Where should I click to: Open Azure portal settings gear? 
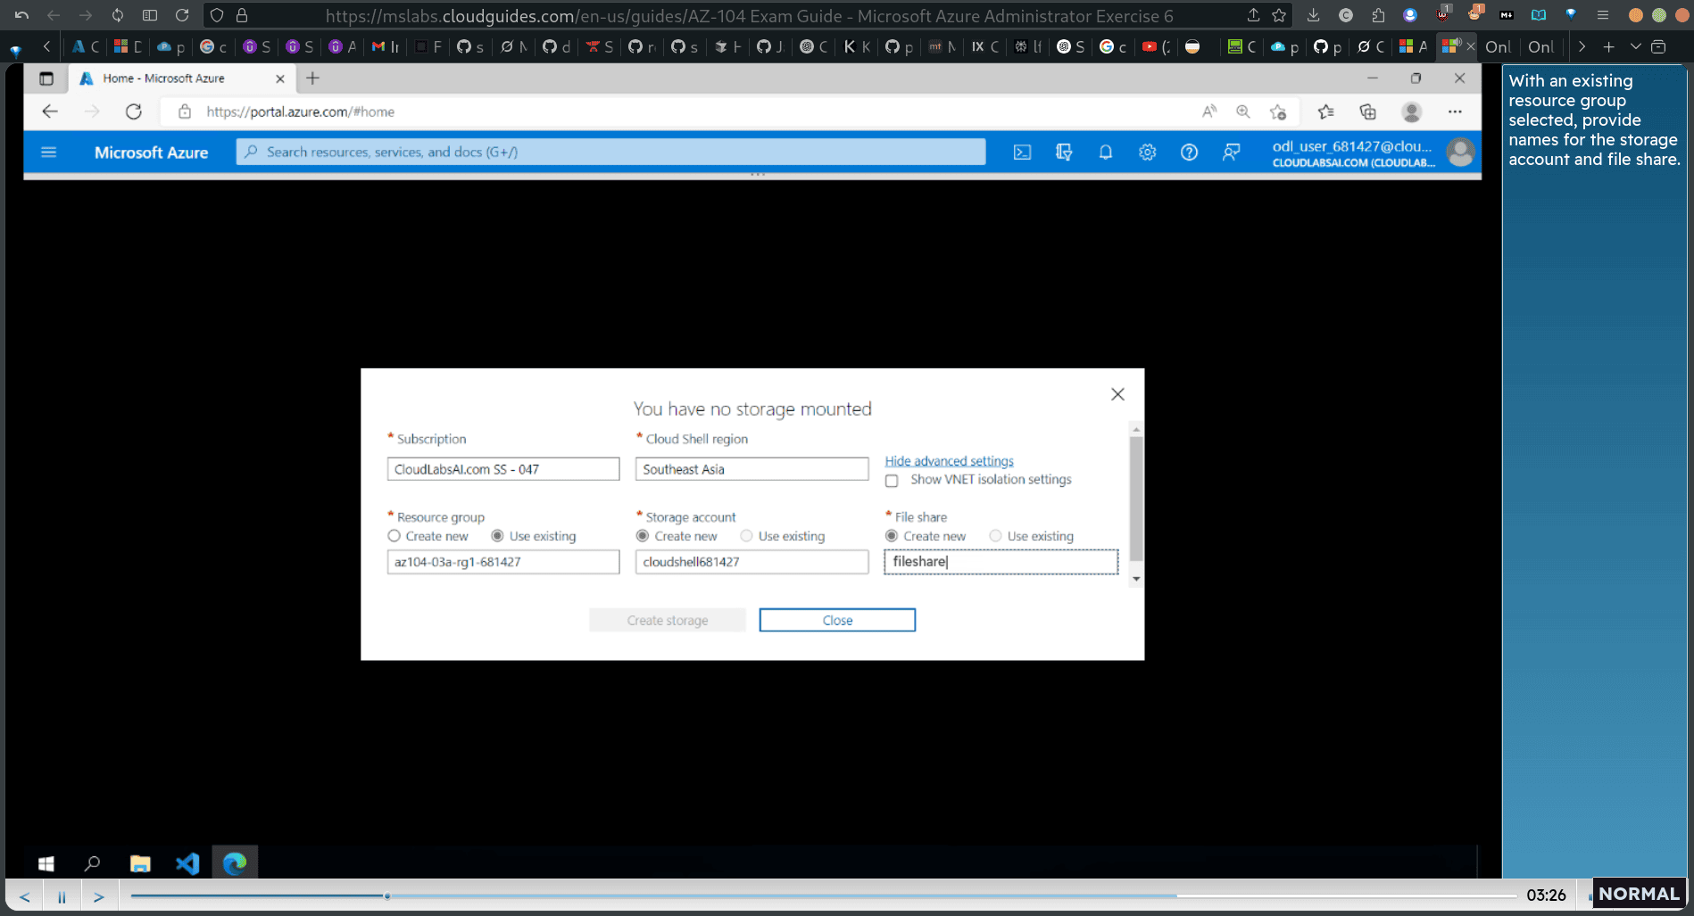point(1147,153)
